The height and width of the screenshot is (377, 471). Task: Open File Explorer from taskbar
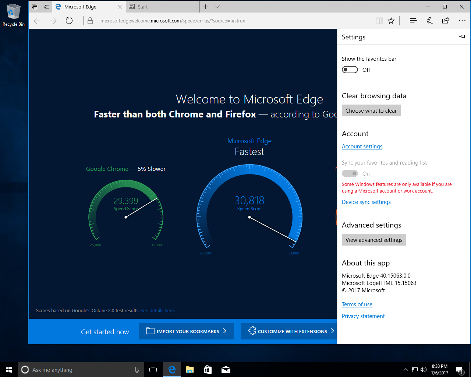(190, 370)
